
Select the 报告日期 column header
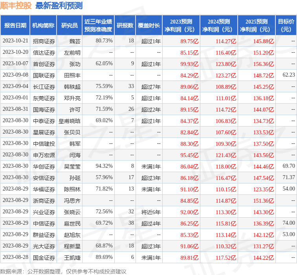pos(15,26)
